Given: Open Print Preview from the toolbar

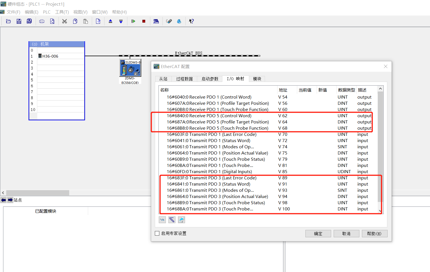Looking at the screenshot, I should [x=52, y=21].
